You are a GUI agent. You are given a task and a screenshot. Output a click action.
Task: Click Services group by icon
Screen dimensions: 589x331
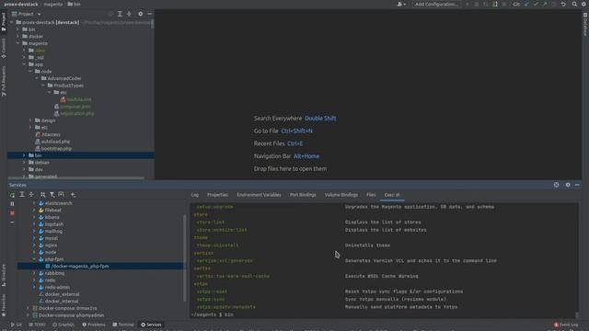[43, 194]
